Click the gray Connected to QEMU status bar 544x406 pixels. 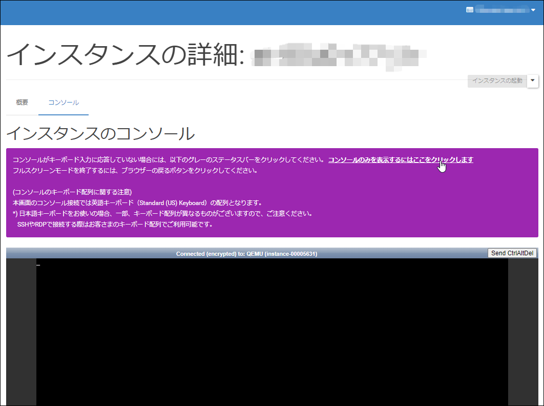point(246,254)
